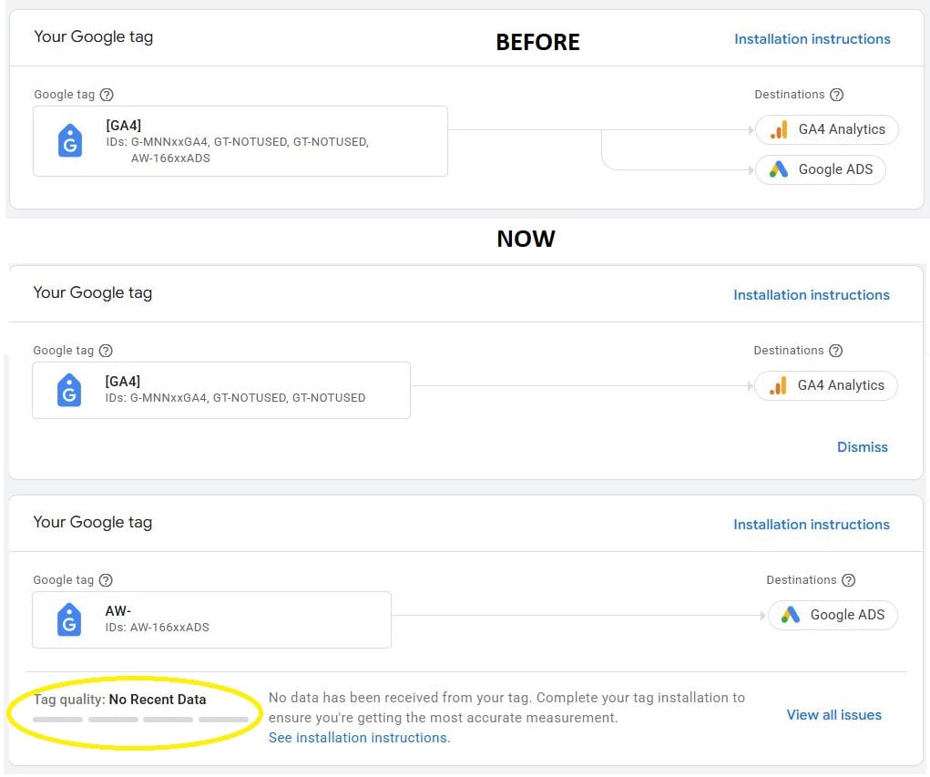Click Google ADS logo icon in bottom panel
The height and width of the screenshot is (777, 930).
(x=791, y=615)
